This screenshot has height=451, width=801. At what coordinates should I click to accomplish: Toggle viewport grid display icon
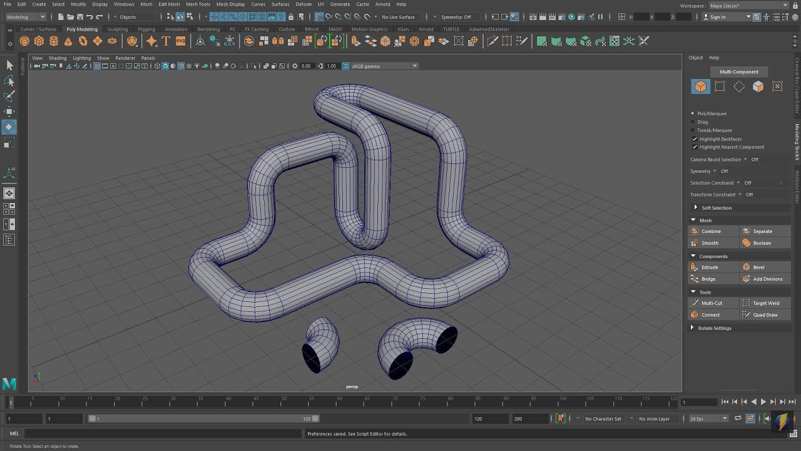point(97,66)
